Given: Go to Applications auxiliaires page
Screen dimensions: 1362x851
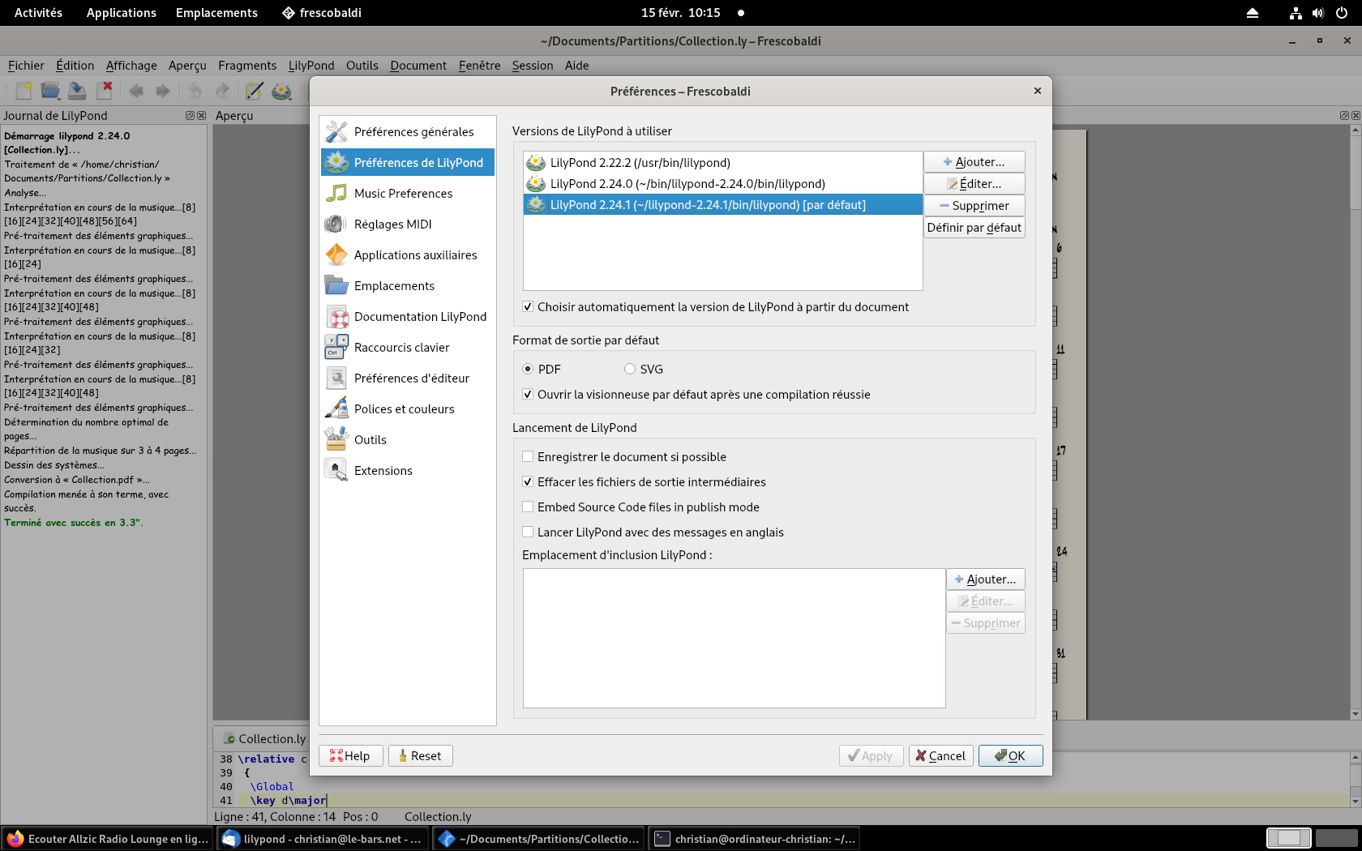Looking at the screenshot, I should (408, 254).
